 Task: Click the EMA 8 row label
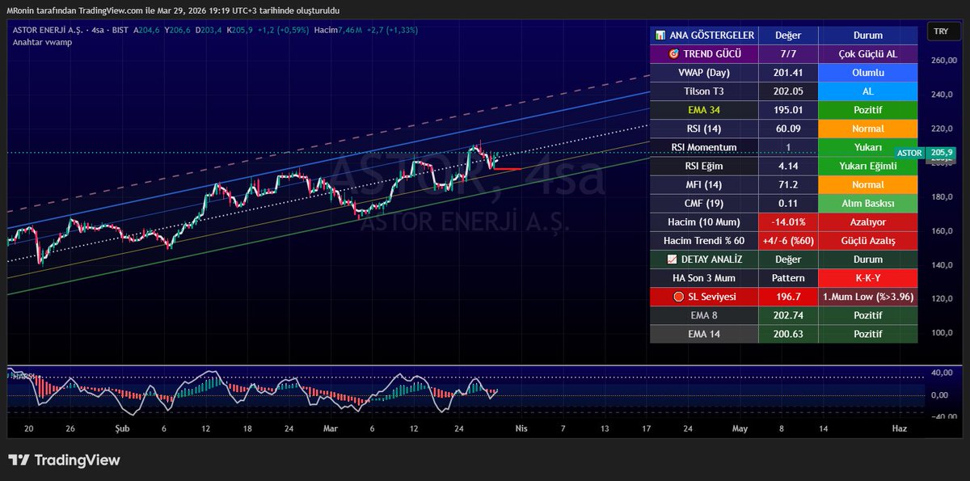[704, 315]
